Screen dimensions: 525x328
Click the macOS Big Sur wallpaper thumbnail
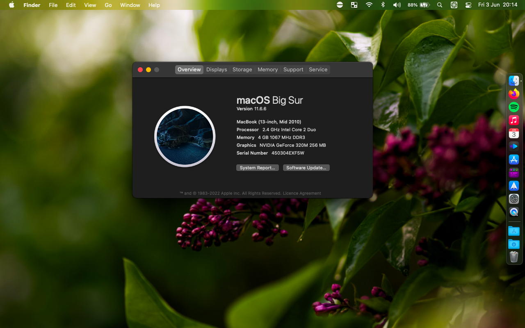[185, 137]
